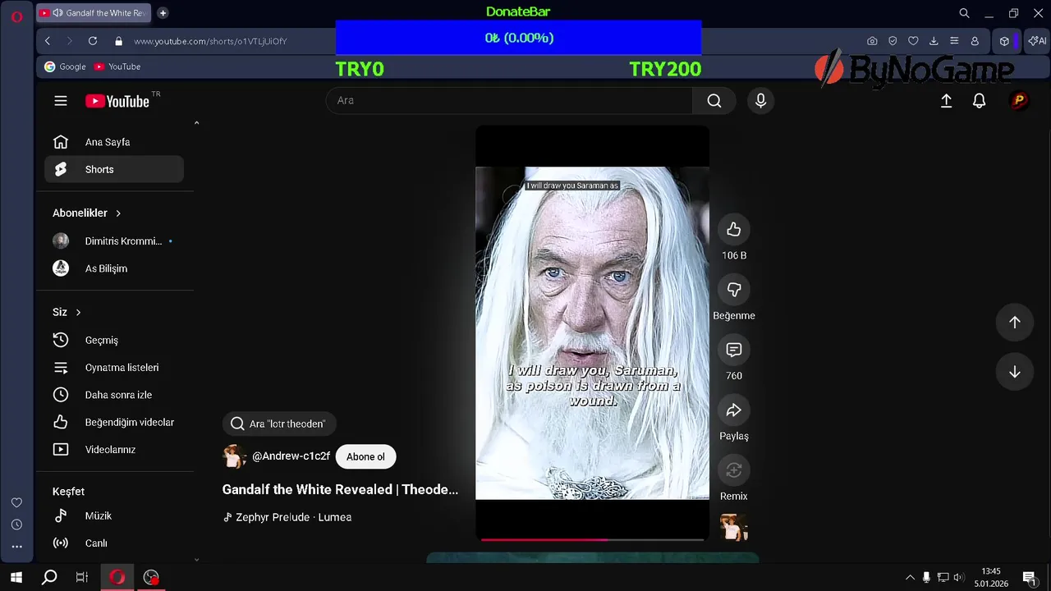The width and height of the screenshot is (1051, 591).
Task: Toggle the YouTube hamburger guide menu
Action: 61,101
